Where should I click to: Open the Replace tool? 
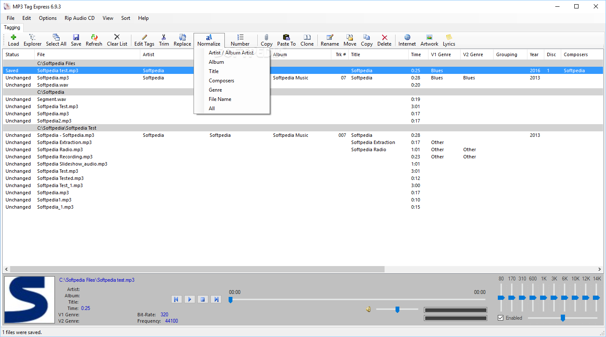(183, 40)
